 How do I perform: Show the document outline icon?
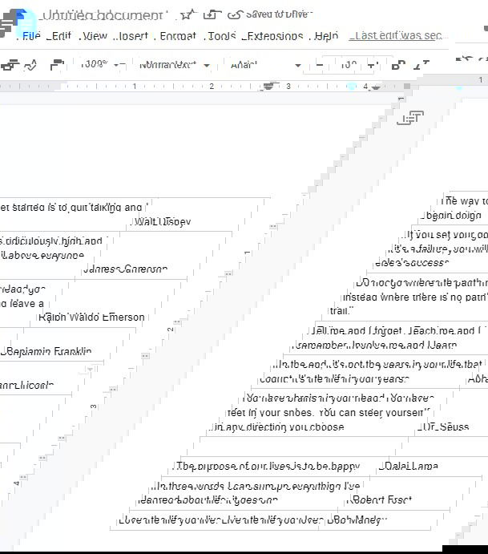tap(409, 118)
